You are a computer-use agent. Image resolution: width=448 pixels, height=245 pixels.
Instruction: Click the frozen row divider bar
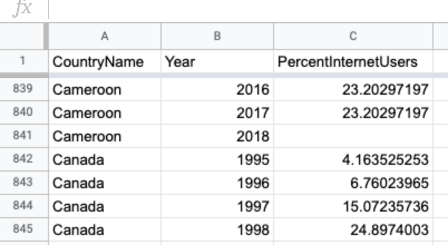click(x=224, y=75)
